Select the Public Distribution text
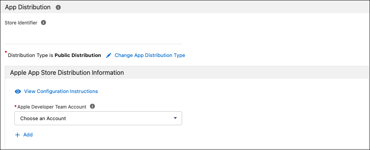This screenshot has height=150, width=370. point(78,55)
